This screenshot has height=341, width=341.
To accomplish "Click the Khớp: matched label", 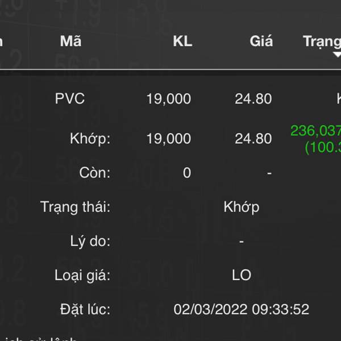I will point(90,139).
